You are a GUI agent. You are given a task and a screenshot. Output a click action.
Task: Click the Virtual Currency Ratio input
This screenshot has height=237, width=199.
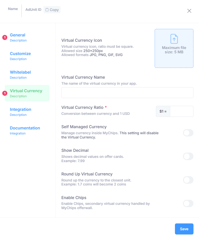(x=181, y=111)
